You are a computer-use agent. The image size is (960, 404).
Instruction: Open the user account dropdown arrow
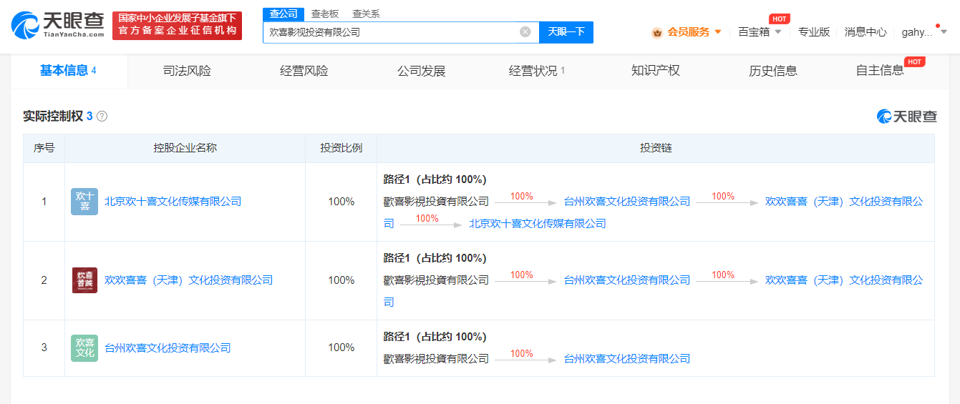(x=944, y=31)
